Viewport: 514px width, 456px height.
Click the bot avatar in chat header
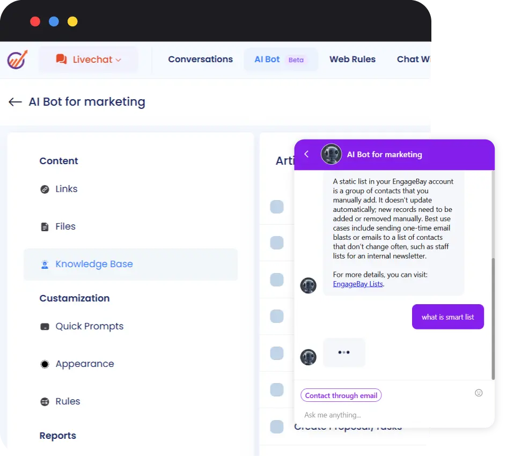[331, 155]
